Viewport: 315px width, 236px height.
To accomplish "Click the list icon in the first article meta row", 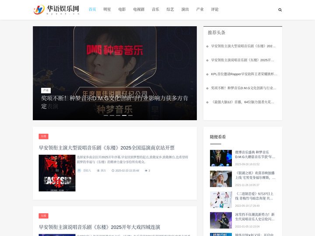I will 98,170.
